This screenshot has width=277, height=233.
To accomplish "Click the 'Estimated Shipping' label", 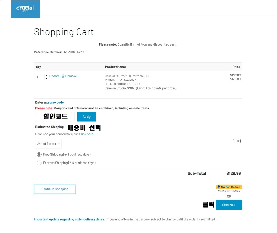I will [49, 127].
